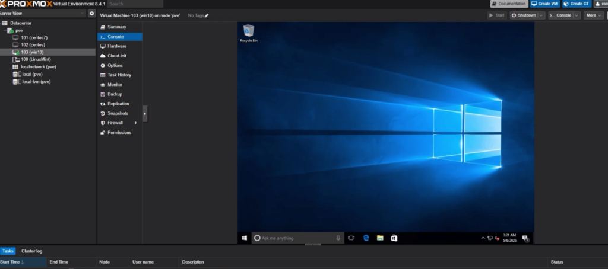View Task History for the VM
Viewport: 608px width, 269px height.
119,75
